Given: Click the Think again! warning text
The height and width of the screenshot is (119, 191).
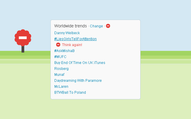Looking at the screenshot, I should [x=72, y=45].
